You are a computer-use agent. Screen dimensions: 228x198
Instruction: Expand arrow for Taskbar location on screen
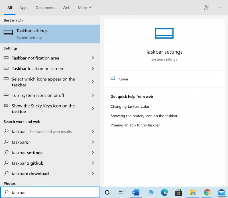(93, 69)
